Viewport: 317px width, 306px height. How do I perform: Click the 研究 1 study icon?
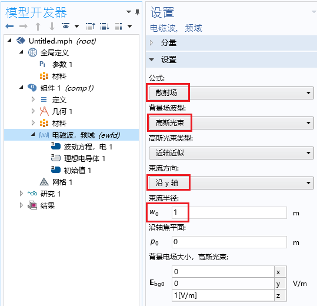32,194
